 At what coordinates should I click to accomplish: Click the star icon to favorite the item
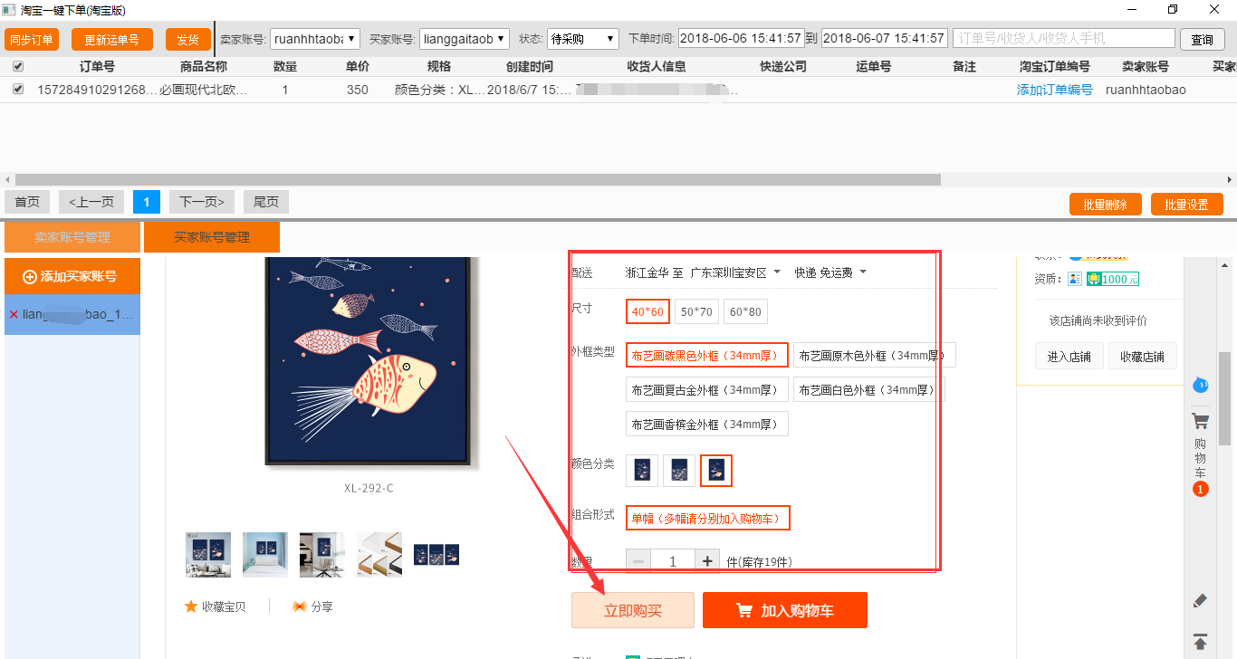[191, 606]
